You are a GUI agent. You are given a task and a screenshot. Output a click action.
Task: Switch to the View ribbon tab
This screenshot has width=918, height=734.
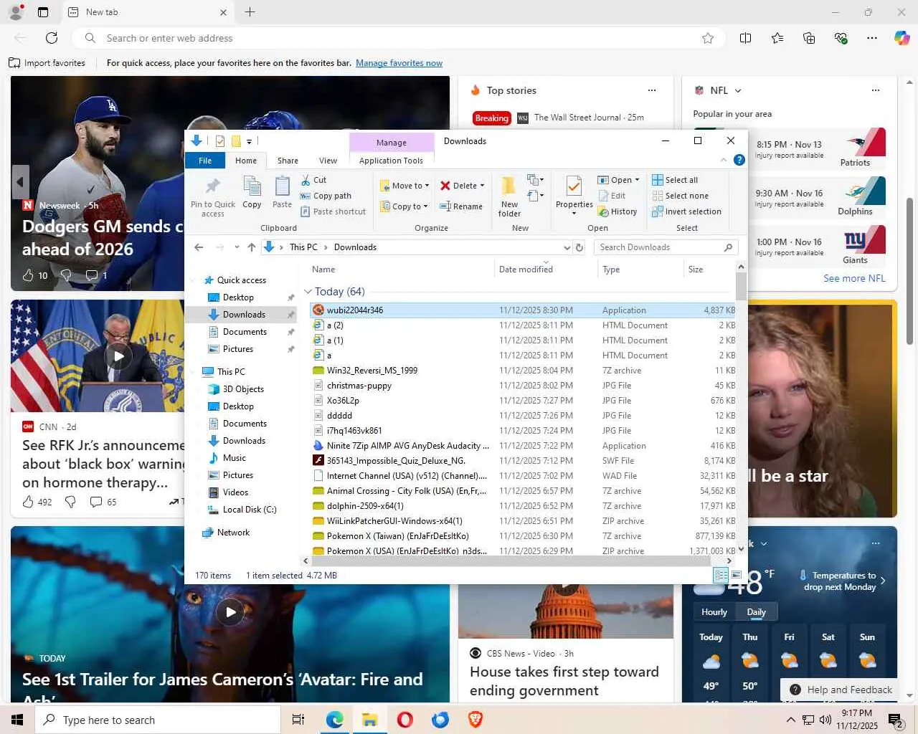328,161
